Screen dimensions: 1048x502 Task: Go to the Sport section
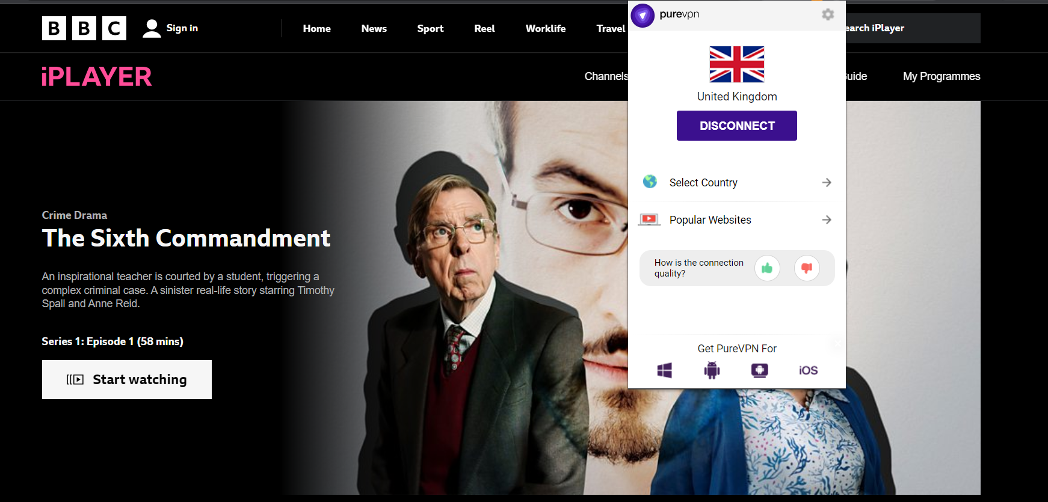(430, 28)
